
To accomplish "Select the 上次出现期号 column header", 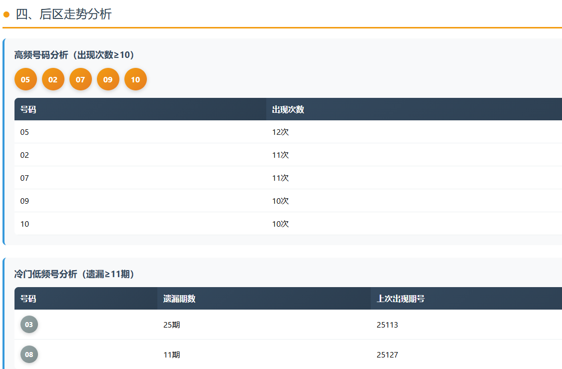I will [400, 299].
